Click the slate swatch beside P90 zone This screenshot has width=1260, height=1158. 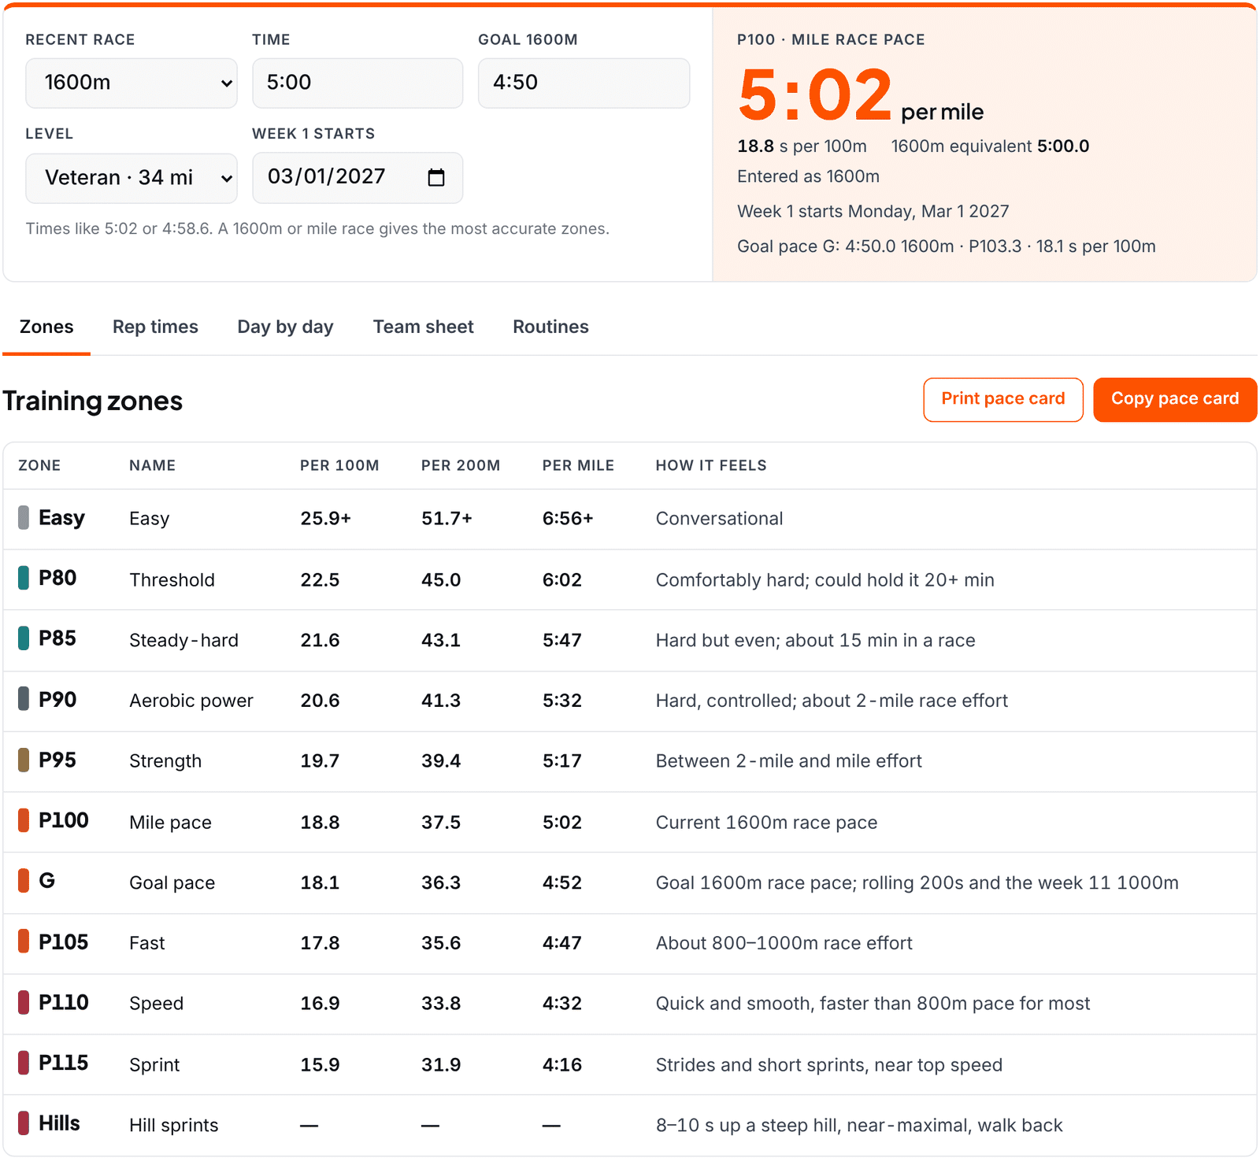coord(24,699)
